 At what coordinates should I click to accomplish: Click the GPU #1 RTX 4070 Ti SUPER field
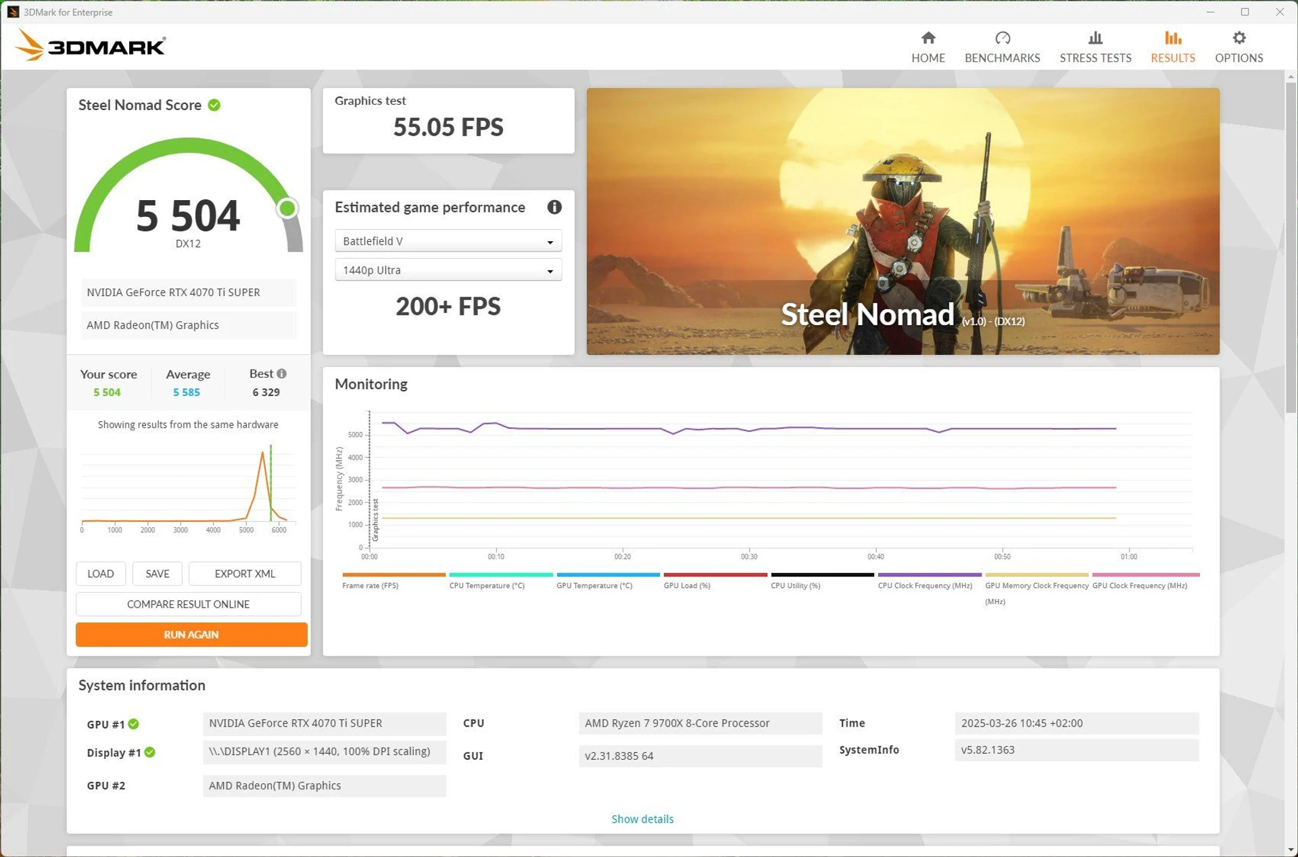(324, 723)
